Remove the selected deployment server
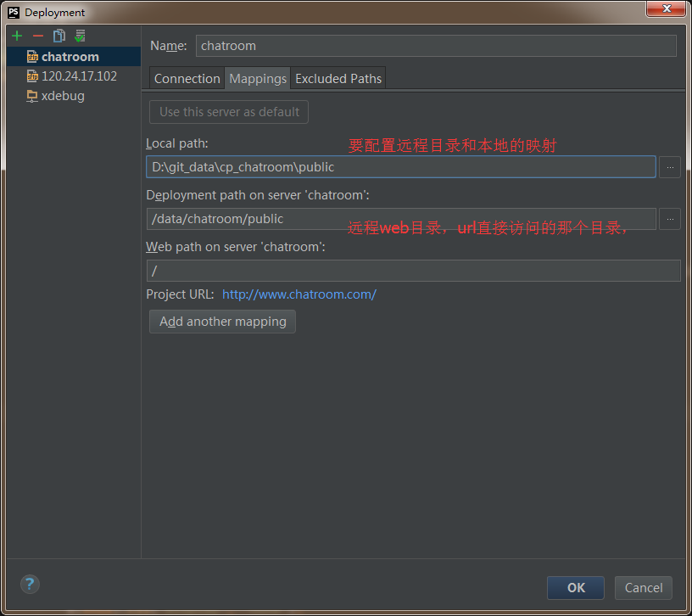 pos(37,36)
